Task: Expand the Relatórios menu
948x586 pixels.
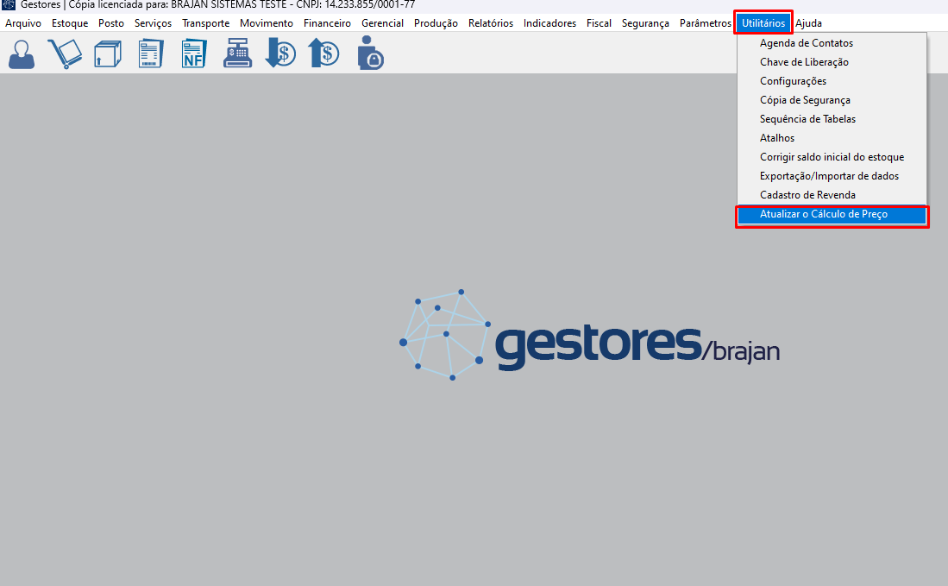Action: pyautogui.click(x=490, y=23)
